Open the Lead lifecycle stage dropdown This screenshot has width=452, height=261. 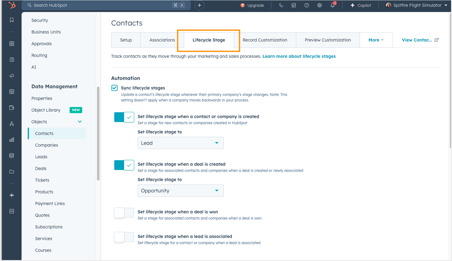(180, 143)
